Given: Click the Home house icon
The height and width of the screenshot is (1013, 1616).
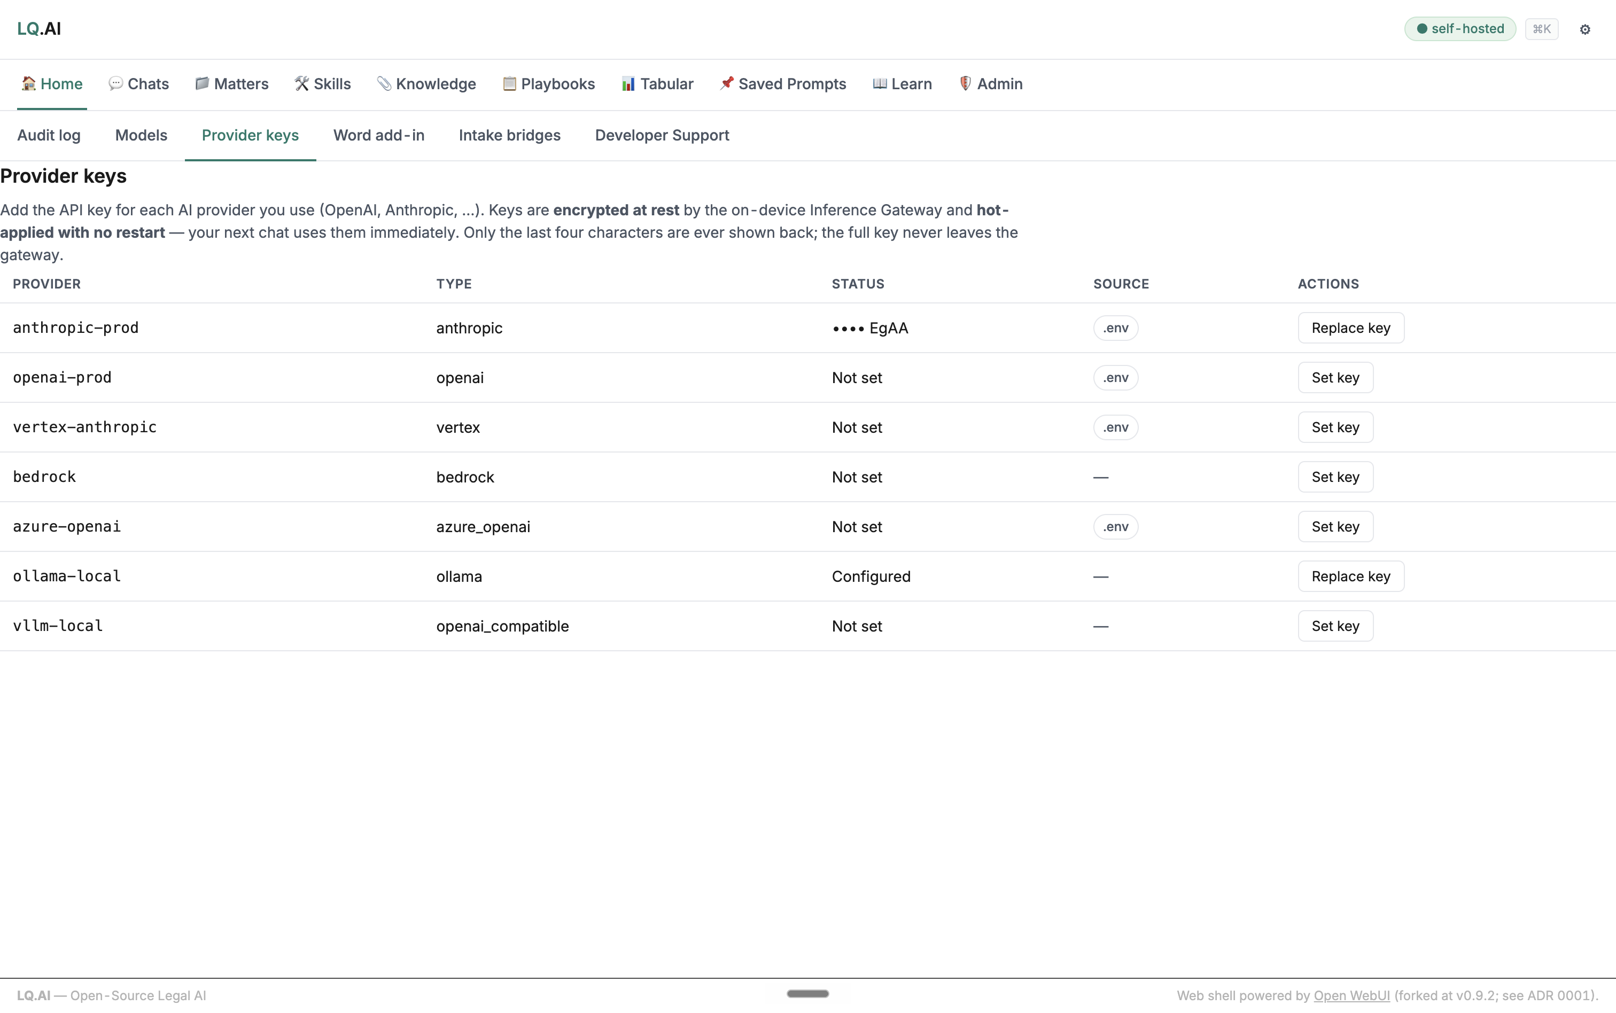Looking at the screenshot, I should [x=28, y=83].
